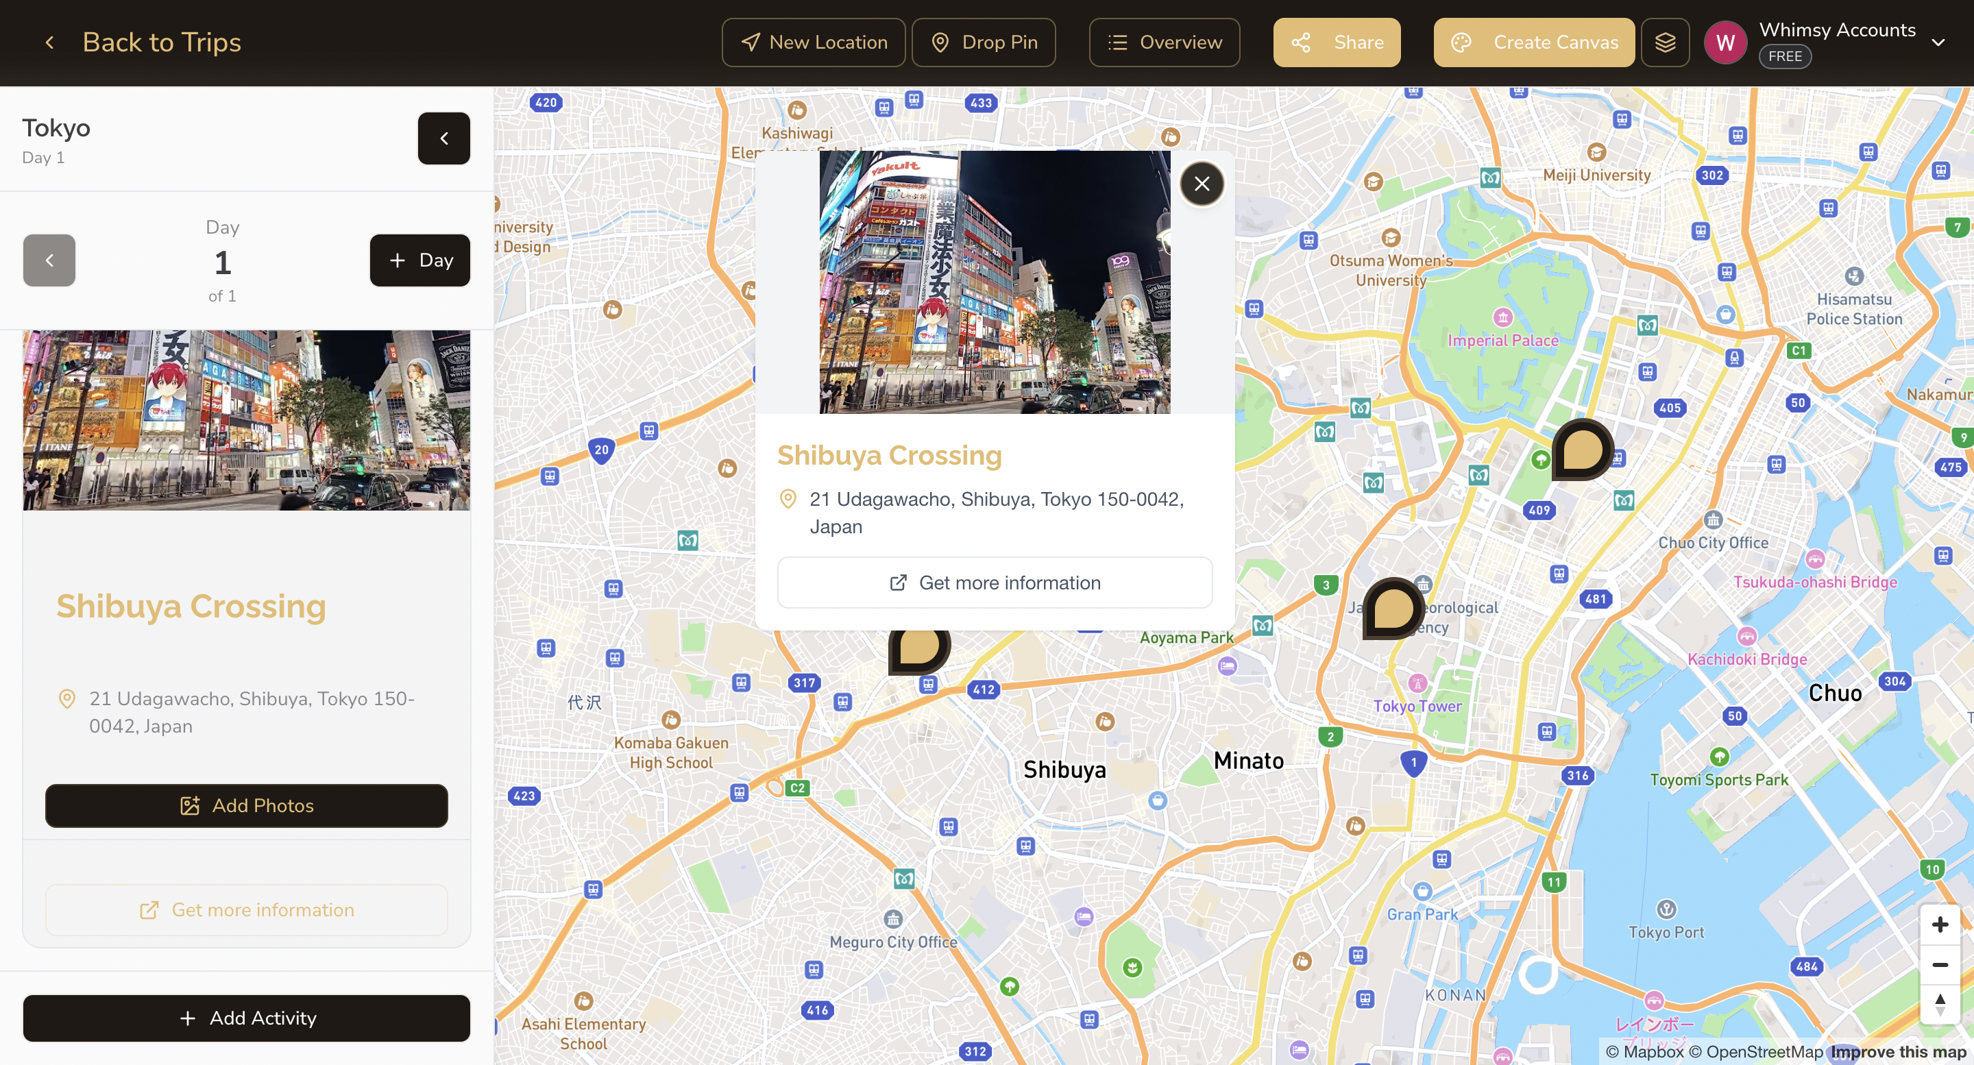Select the Shibuya Crossing map pin
This screenshot has width=1974, height=1065.
918,651
